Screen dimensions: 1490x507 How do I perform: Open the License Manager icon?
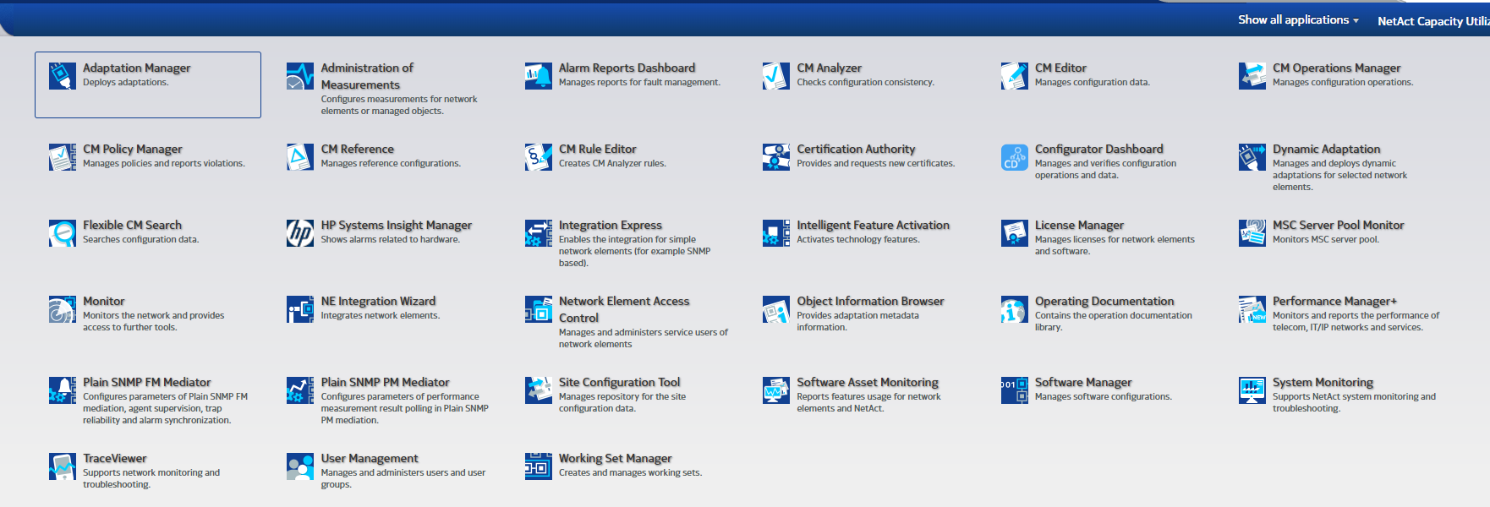pos(1015,233)
